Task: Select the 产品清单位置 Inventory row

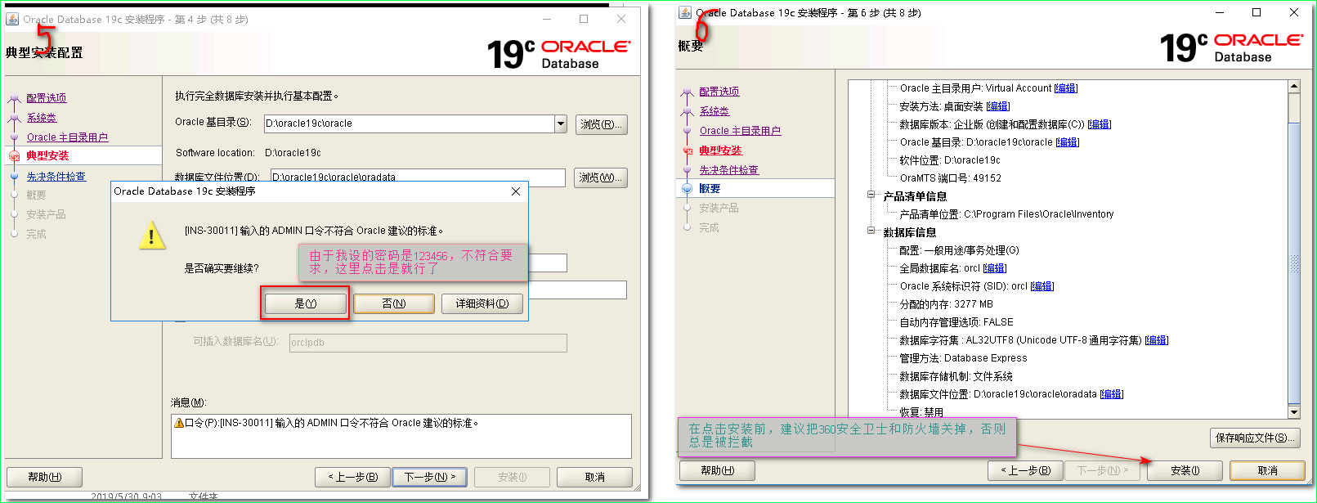Action: 1006,214
